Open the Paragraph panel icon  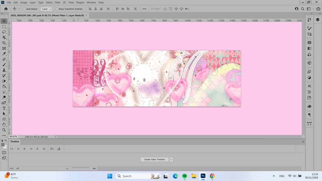(x=309, y=115)
